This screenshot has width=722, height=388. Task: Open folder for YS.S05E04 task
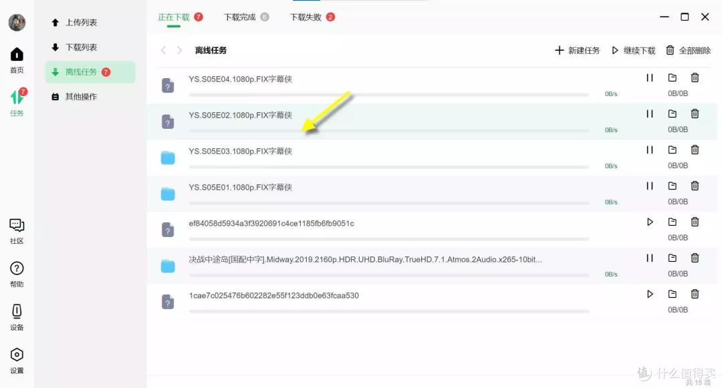pos(673,77)
